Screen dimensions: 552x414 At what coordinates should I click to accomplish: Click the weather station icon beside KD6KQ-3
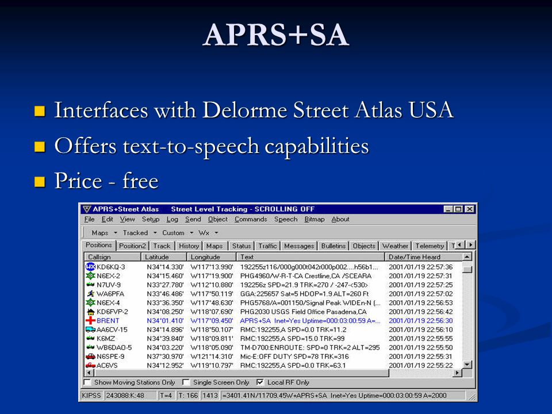pos(90,266)
